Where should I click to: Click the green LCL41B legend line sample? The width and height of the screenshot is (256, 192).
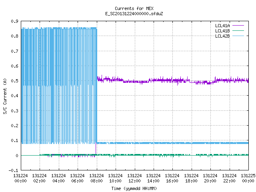(x=238, y=31)
